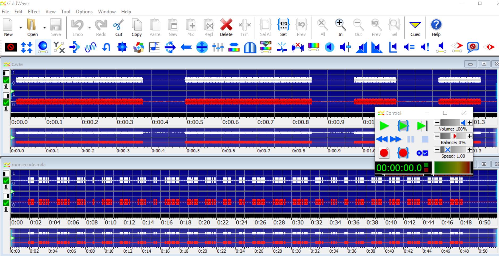The image size is (499, 256).
Task: Expand the Undo history dropdown arrow
Action: click(x=89, y=27)
